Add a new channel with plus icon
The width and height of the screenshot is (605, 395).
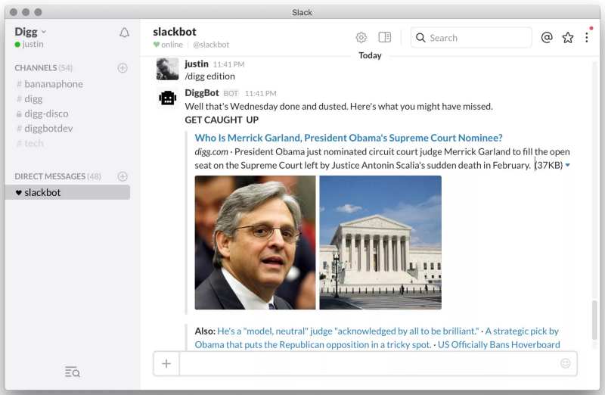(123, 68)
